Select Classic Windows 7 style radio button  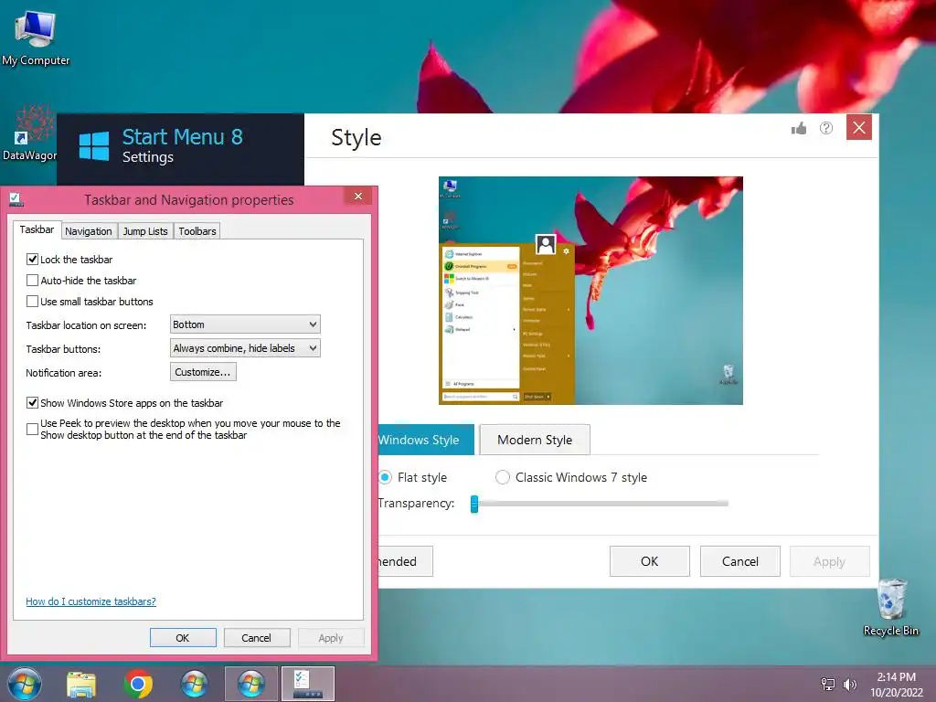[503, 477]
